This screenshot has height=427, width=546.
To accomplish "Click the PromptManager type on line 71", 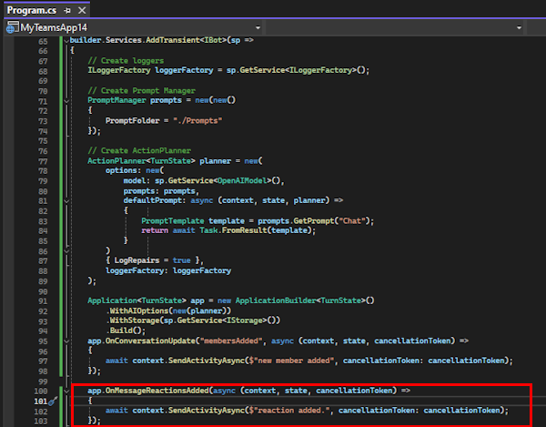I will pyautogui.click(x=116, y=100).
